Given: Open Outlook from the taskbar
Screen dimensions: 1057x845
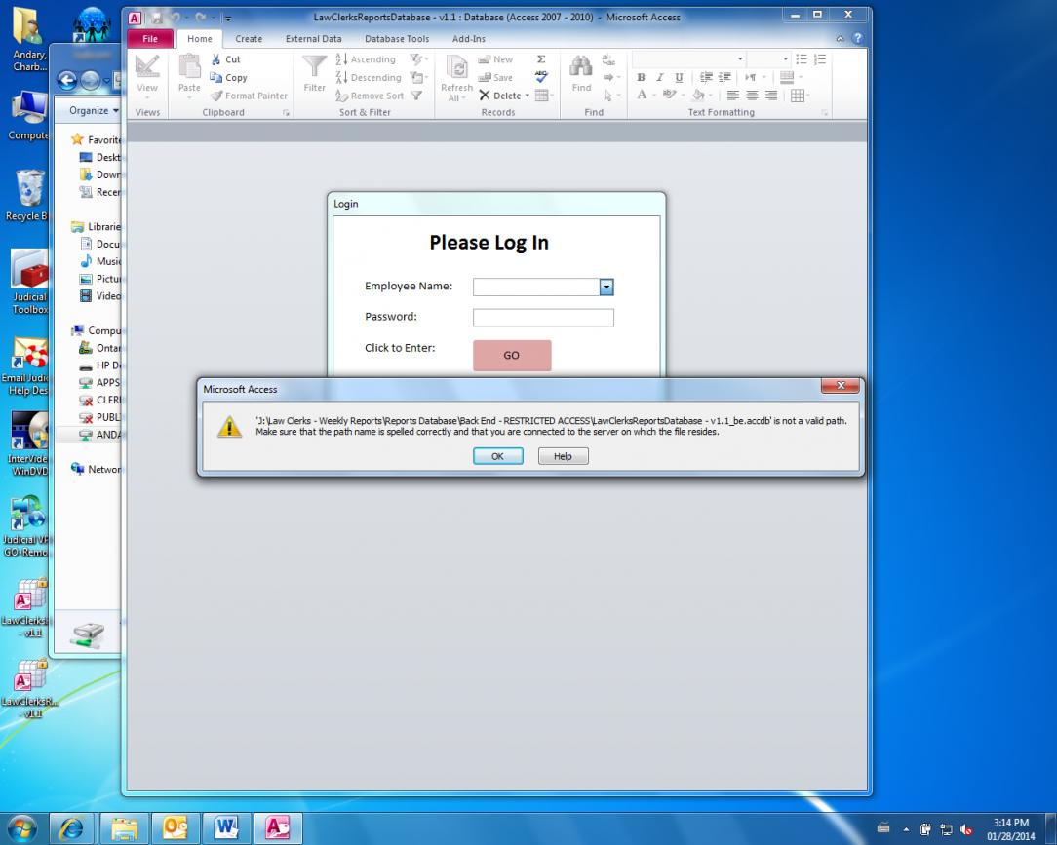Looking at the screenshot, I should (x=176, y=828).
